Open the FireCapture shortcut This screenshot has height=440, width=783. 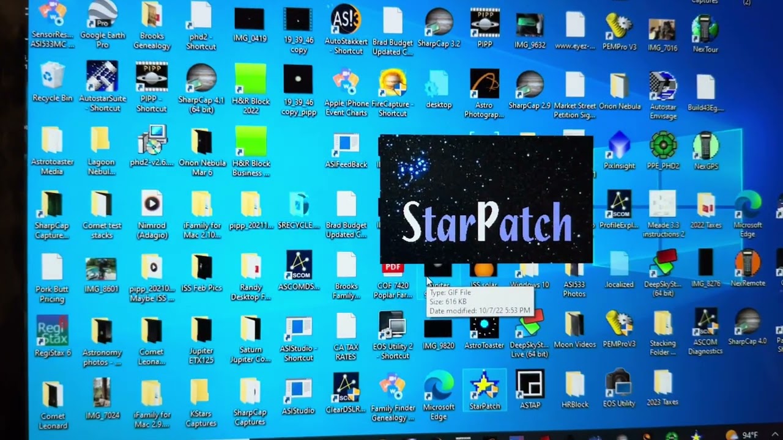coord(393,93)
